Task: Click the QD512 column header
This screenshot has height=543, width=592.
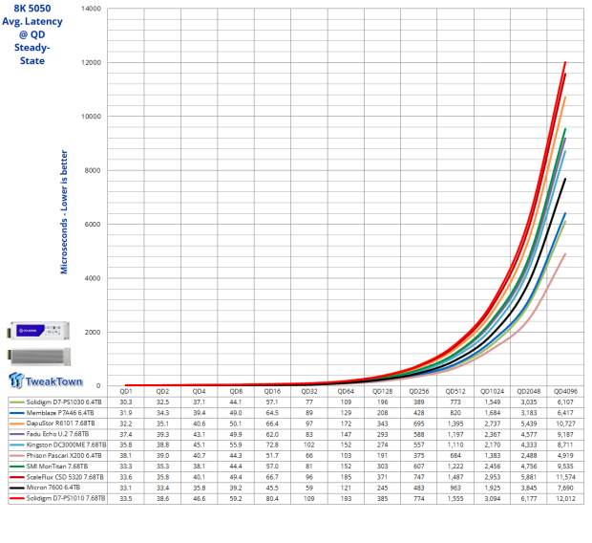Action: coord(456,391)
